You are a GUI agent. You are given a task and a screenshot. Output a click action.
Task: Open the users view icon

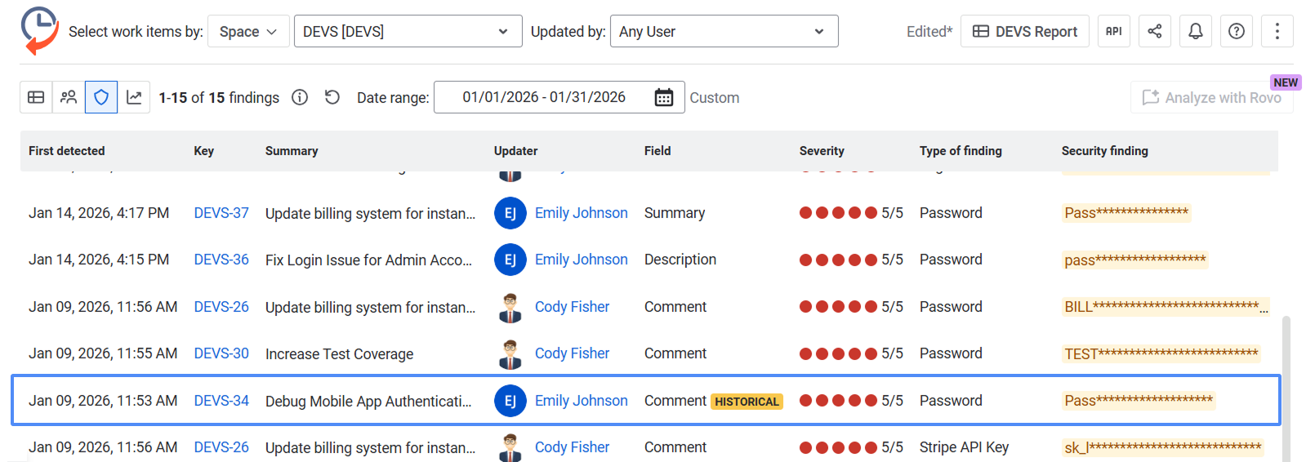pyautogui.click(x=69, y=97)
